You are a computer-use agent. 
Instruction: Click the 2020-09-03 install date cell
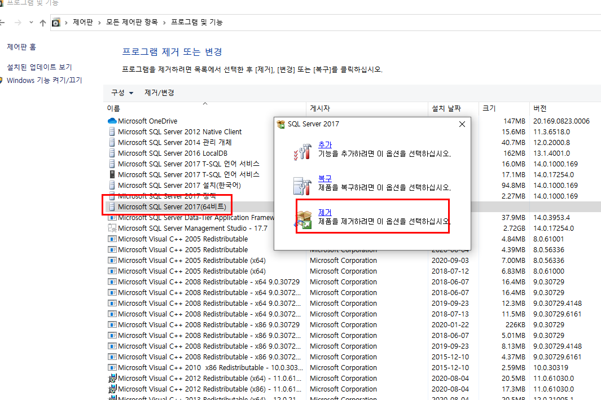point(450,260)
